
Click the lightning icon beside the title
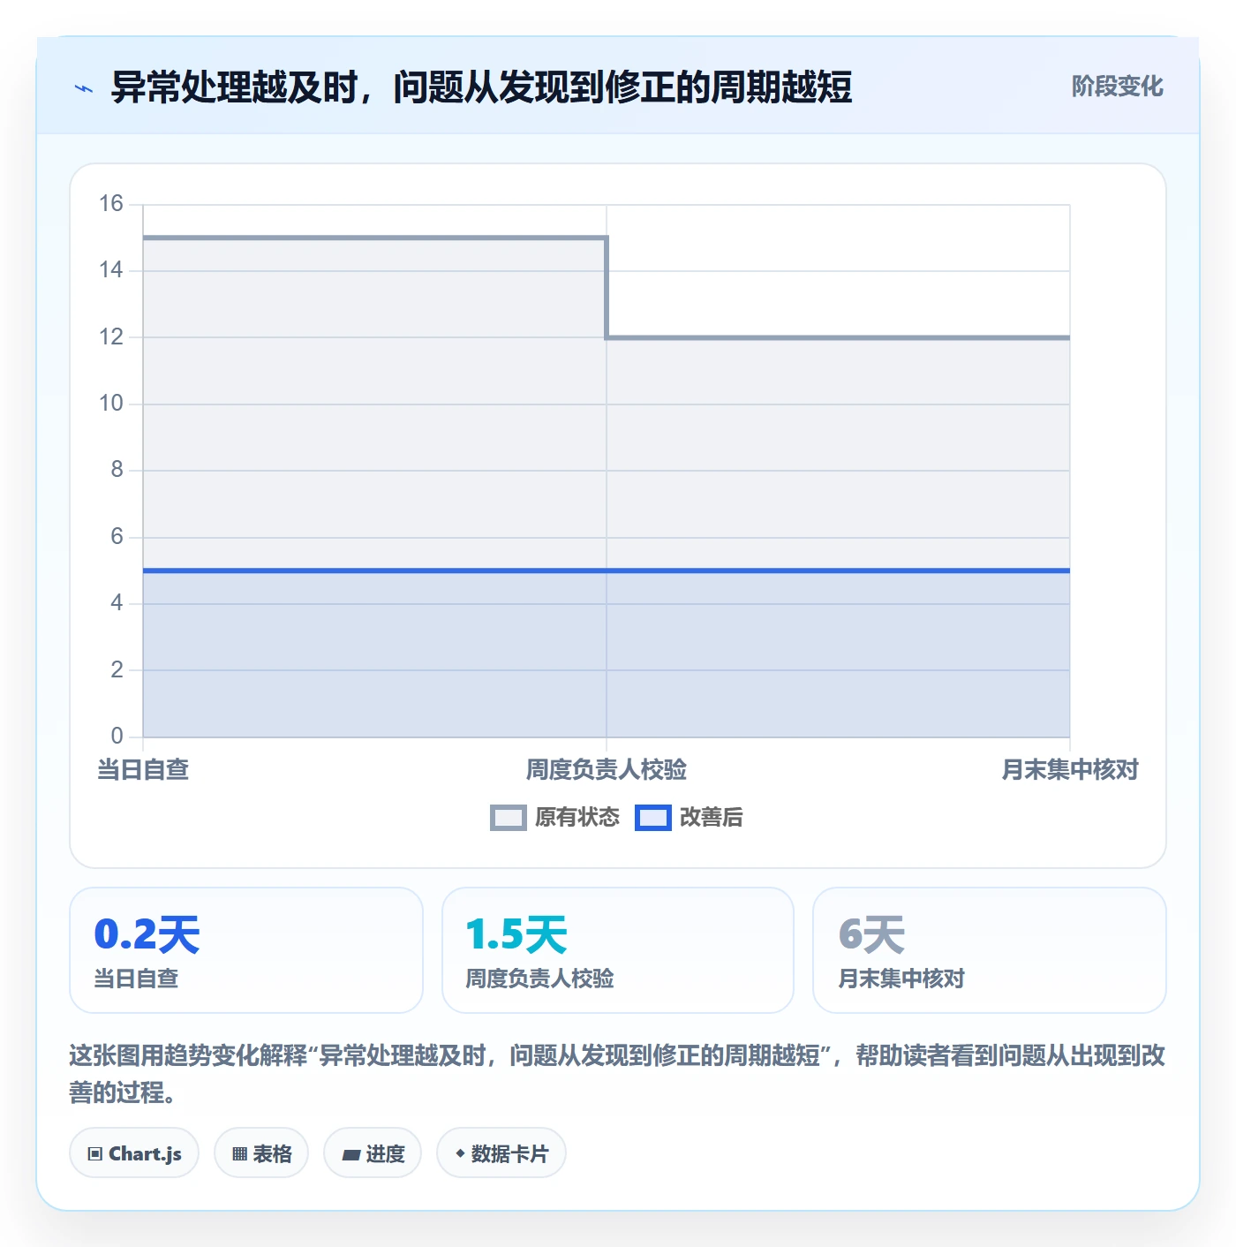[x=84, y=88]
